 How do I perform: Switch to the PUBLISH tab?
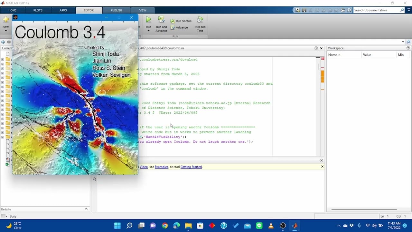coord(116,10)
